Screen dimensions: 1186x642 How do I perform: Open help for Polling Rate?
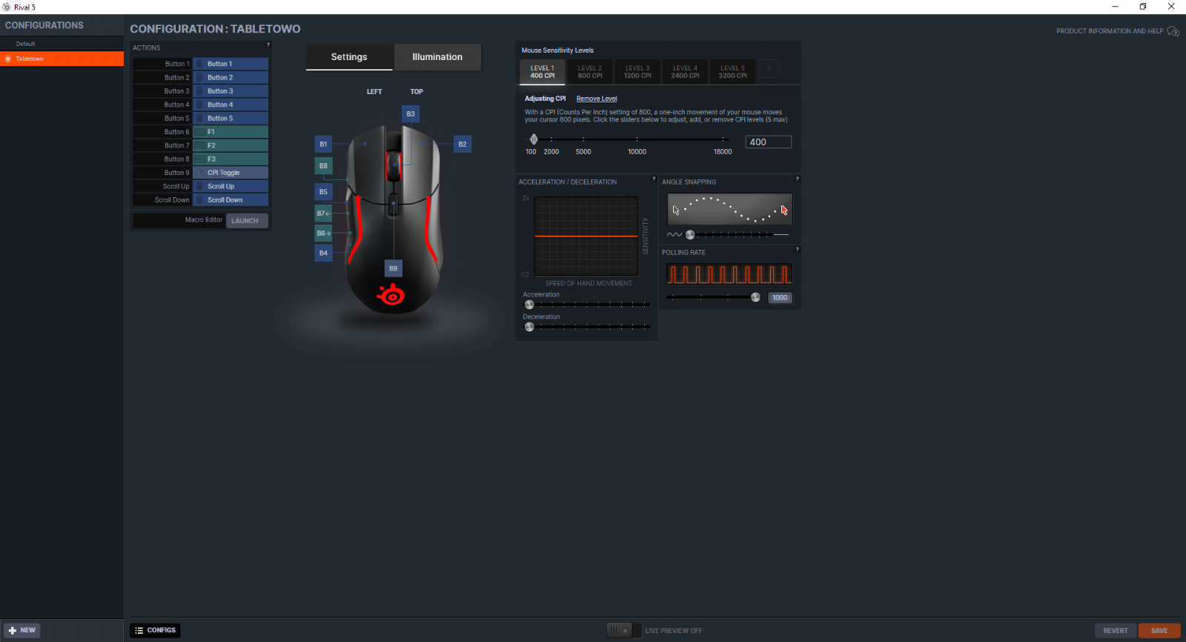click(797, 249)
